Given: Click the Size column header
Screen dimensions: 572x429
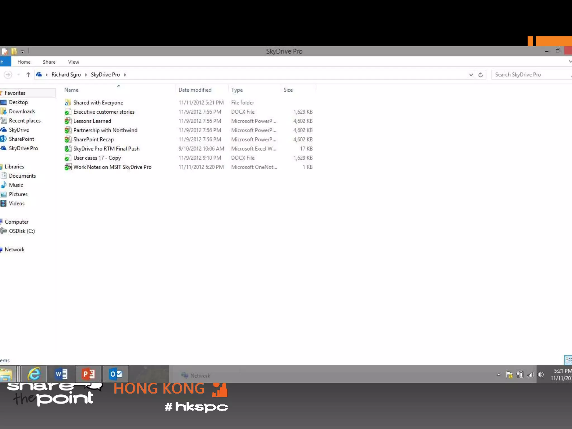Looking at the screenshot, I should point(288,90).
